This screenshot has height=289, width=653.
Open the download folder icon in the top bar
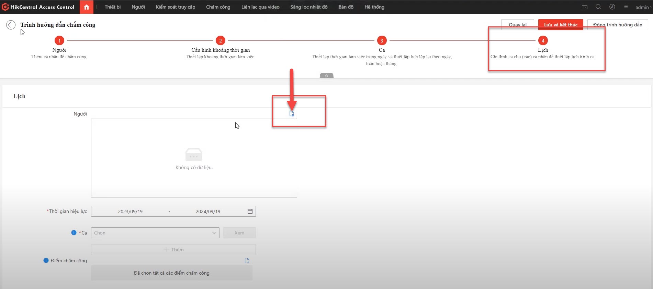click(585, 7)
